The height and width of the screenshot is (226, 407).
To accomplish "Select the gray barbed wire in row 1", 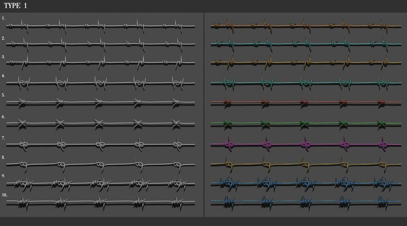I will [100, 26].
